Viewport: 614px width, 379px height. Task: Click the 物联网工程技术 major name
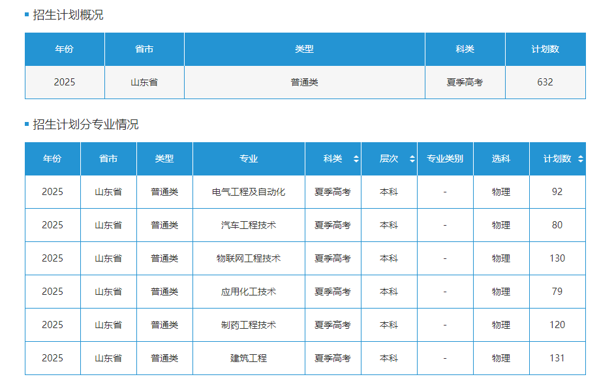(249, 259)
